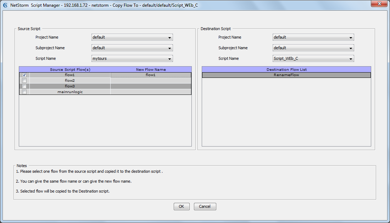
Task: Click note about selecting one flow
Action: point(89,171)
